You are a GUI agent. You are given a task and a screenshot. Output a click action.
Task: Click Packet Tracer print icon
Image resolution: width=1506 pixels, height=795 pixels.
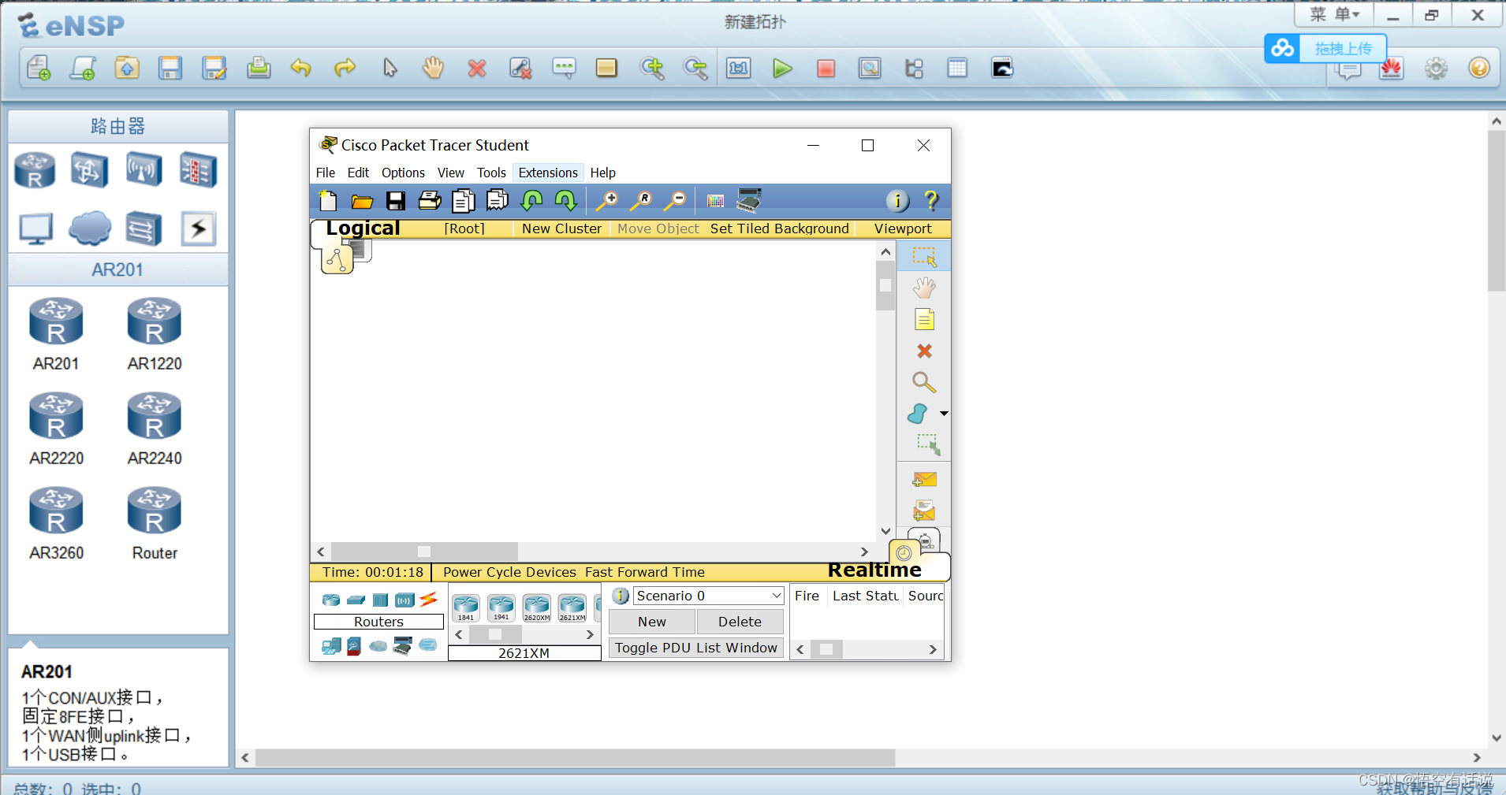coord(430,201)
